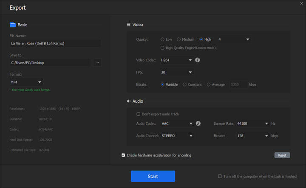Enable turn off computer when finished
The width and height of the screenshot is (306, 188).
(x=220, y=176)
